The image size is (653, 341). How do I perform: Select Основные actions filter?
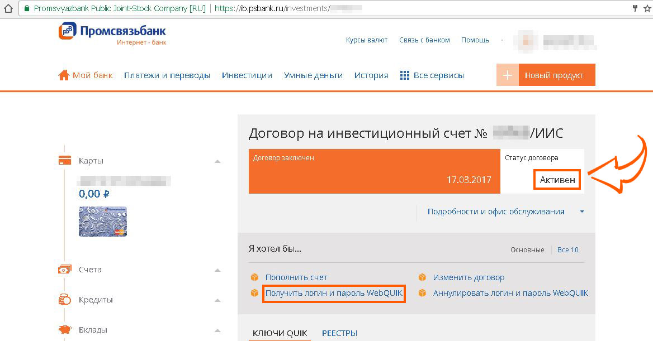527,250
